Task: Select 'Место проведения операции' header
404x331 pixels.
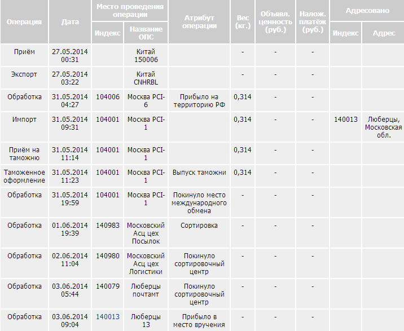Action: (x=130, y=10)
